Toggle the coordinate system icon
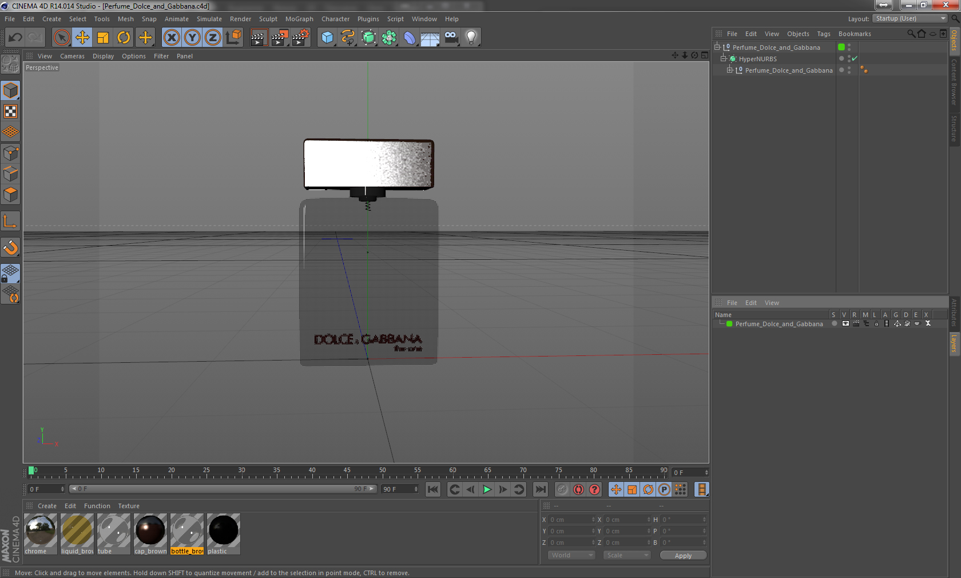 tap(233, 38)
